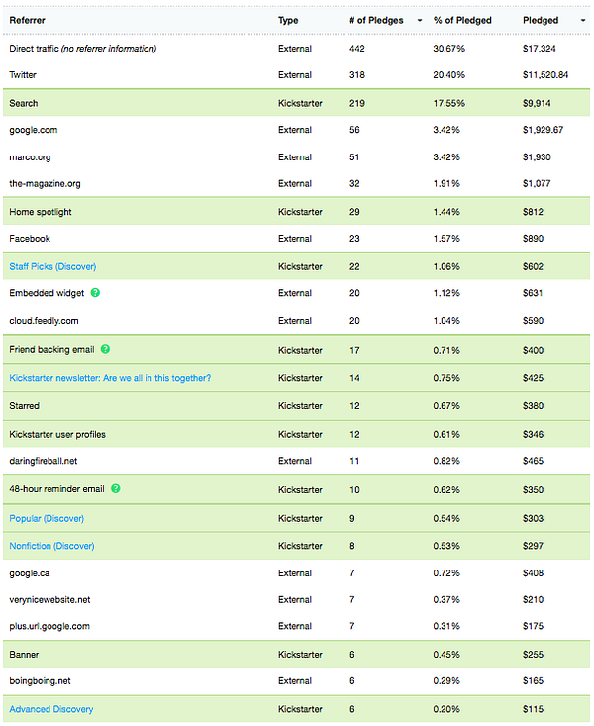
Task: Click the $631 Embedded widget amount
Action: [x=533, y=293]
